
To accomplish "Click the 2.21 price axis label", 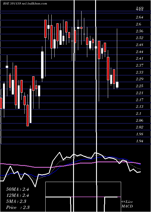I will (x=139, y=93).
